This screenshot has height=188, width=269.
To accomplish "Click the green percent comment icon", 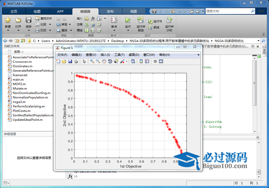I will coord(87,24).
